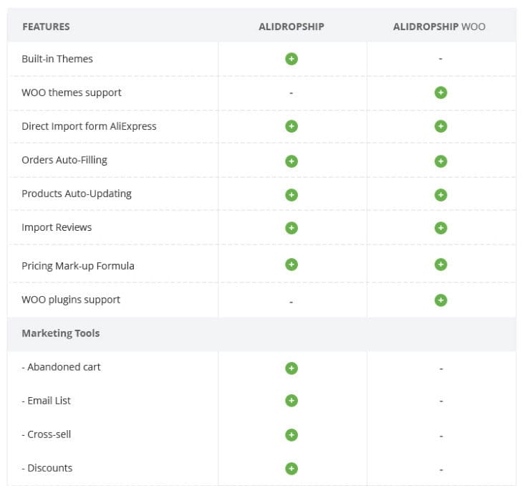Screen dimensions: 530x486
Task: Click AliDropship Woo plus for WOO plugins support
Action: [x=440, y=300]
